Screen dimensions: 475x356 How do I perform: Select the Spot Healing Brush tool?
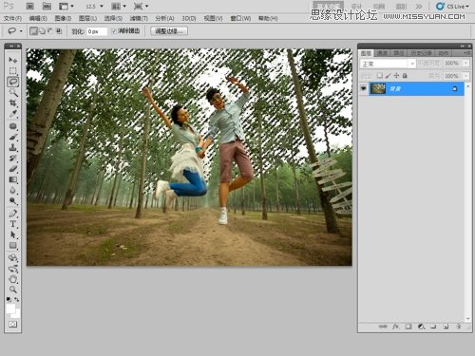point(12,126)
